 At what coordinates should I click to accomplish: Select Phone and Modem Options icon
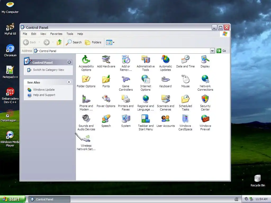pyautogui.click(x=86, y=103)
